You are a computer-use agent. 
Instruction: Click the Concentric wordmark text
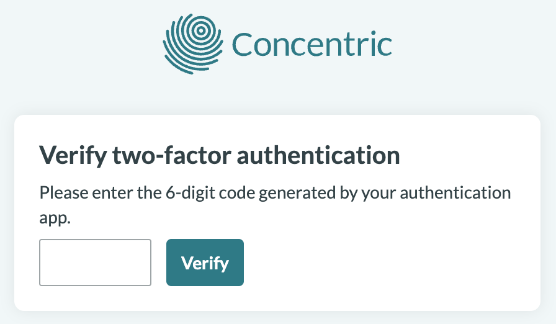pyautogui.click(x=312, y=44)
